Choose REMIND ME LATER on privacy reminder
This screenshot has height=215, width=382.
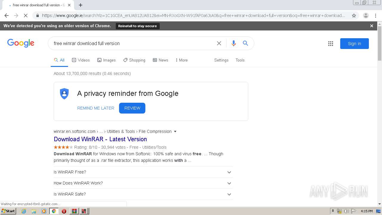point(95,108)
